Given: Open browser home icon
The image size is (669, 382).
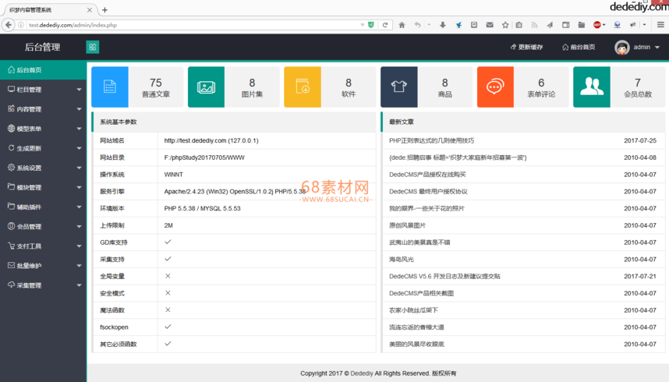Looking at the screenshot, I should click(402, 25).
